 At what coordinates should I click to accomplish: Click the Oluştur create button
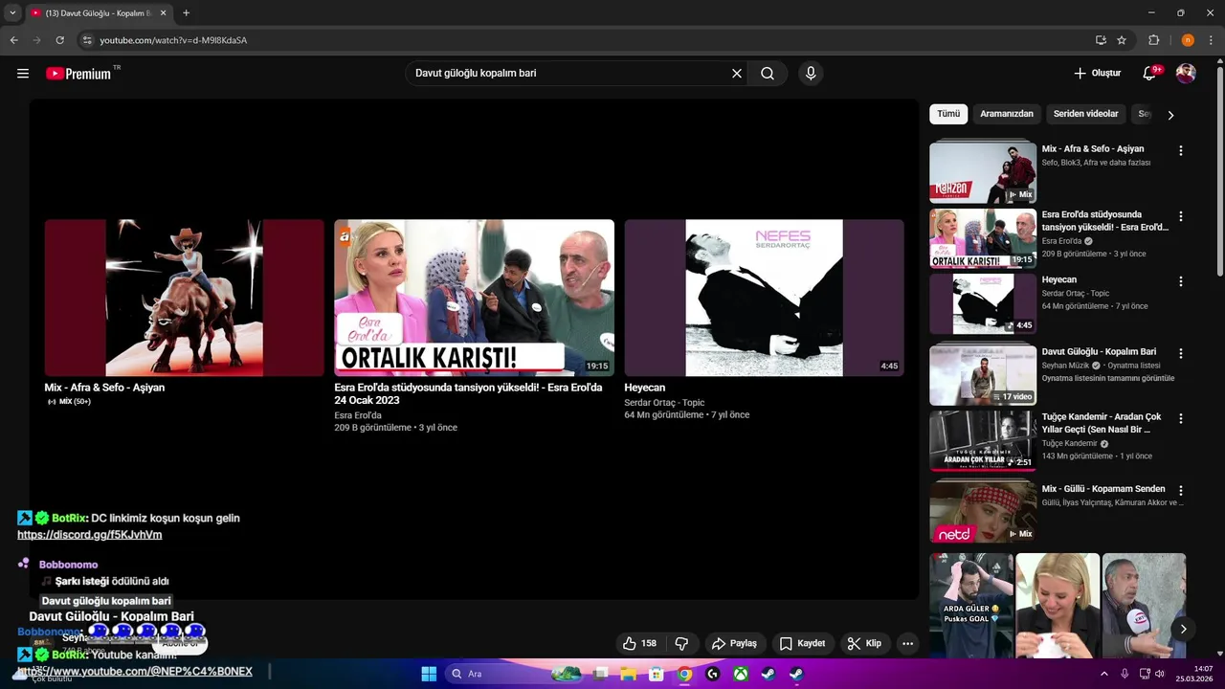[x=1097, y=74]
